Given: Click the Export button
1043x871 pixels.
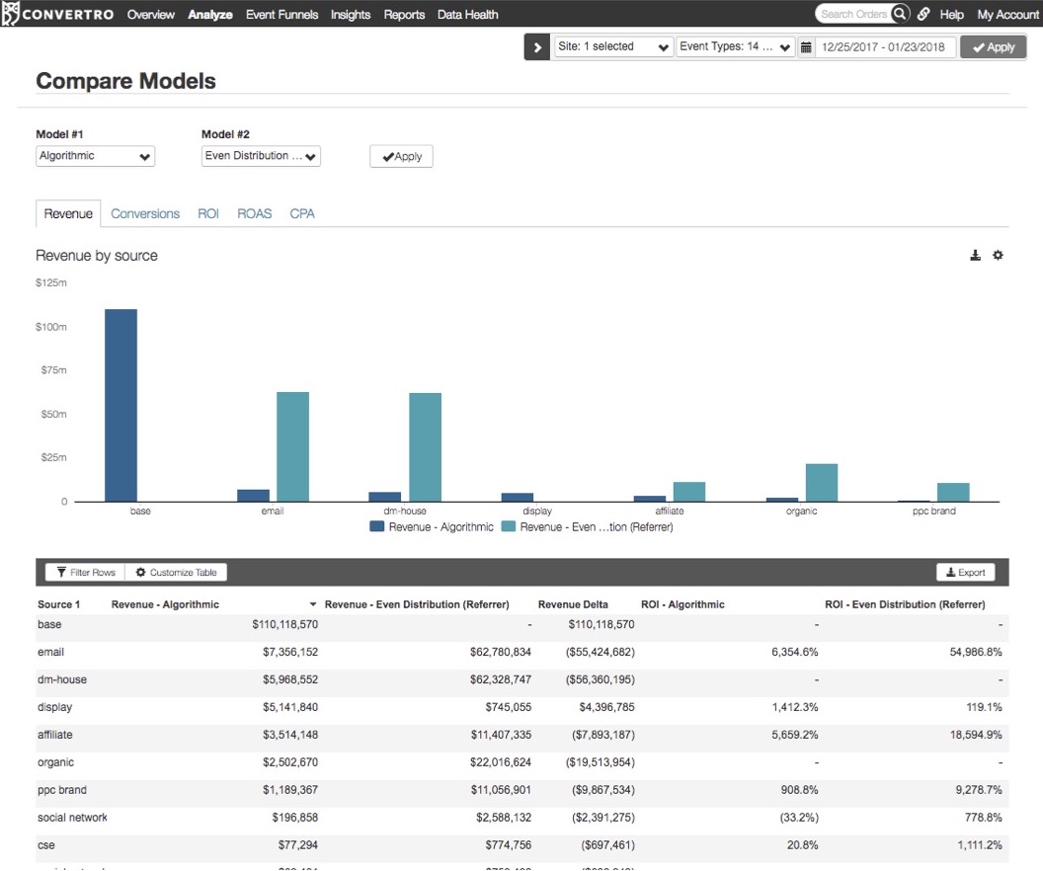Looking at the screenshot, I should (x=965, y=573).
